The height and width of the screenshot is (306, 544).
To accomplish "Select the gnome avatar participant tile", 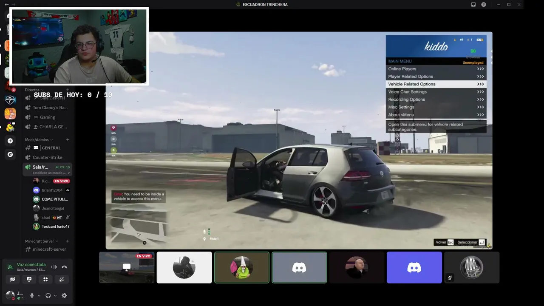I will pyautogui.click(x=242, y=267).
